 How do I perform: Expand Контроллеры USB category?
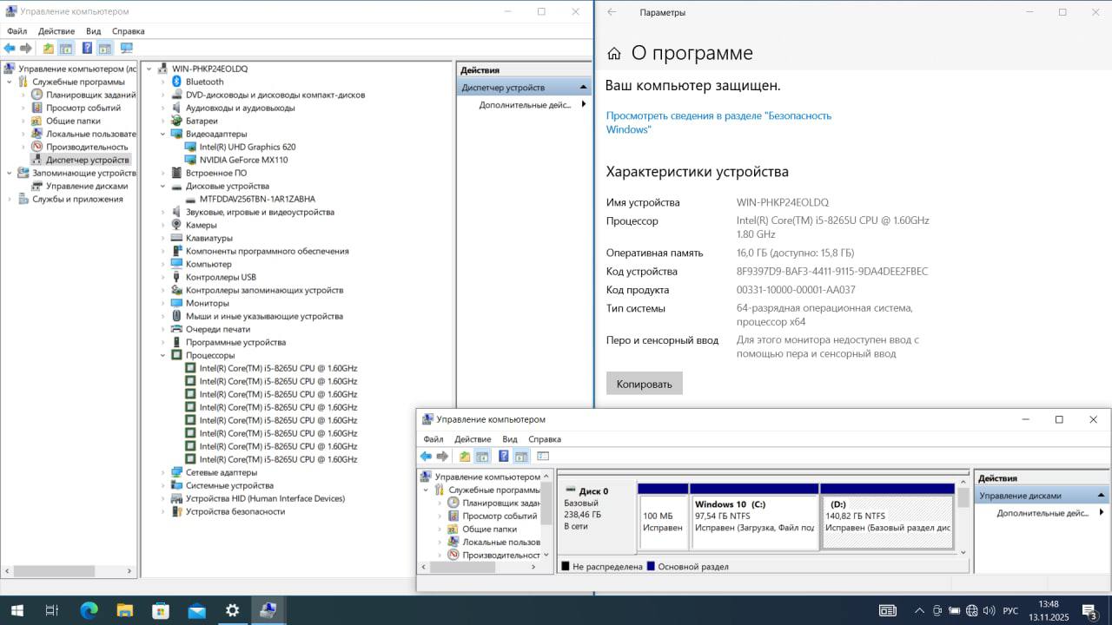162,277
